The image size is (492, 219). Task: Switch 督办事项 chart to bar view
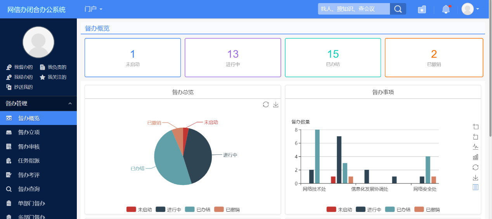coord(476,157)
